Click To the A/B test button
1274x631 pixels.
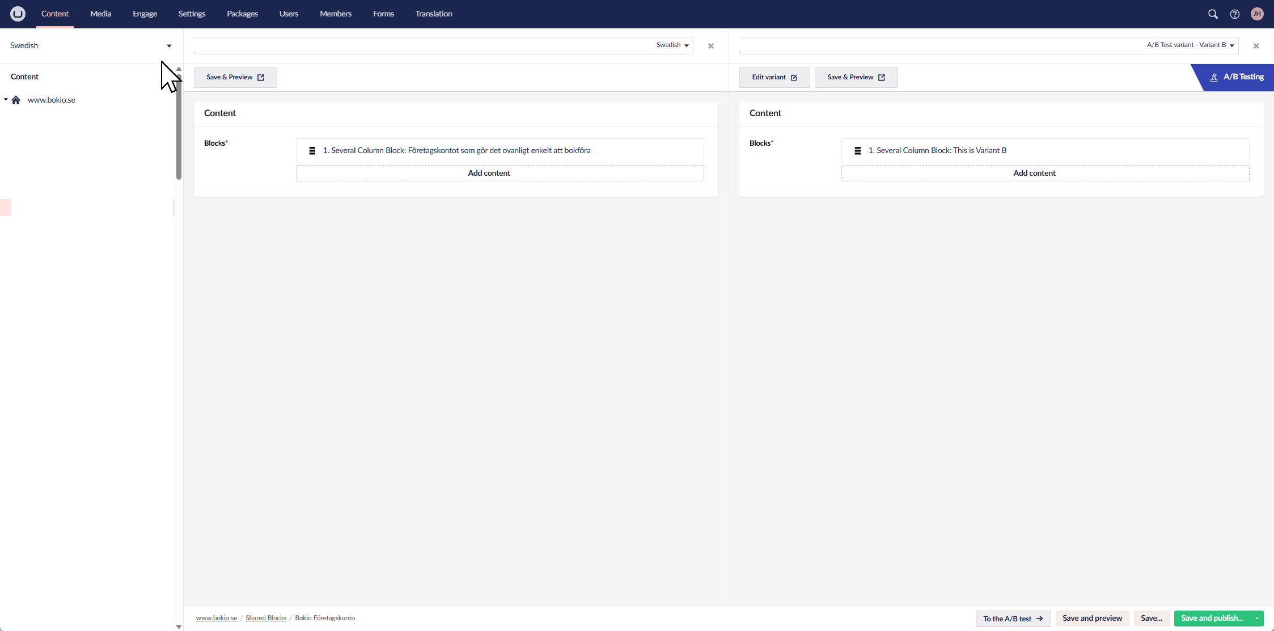click(1013, 619)
